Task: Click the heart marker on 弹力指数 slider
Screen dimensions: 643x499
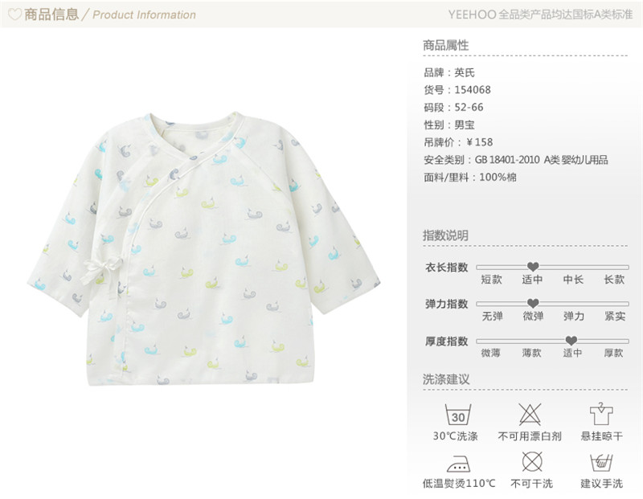Action: point(533,304)
